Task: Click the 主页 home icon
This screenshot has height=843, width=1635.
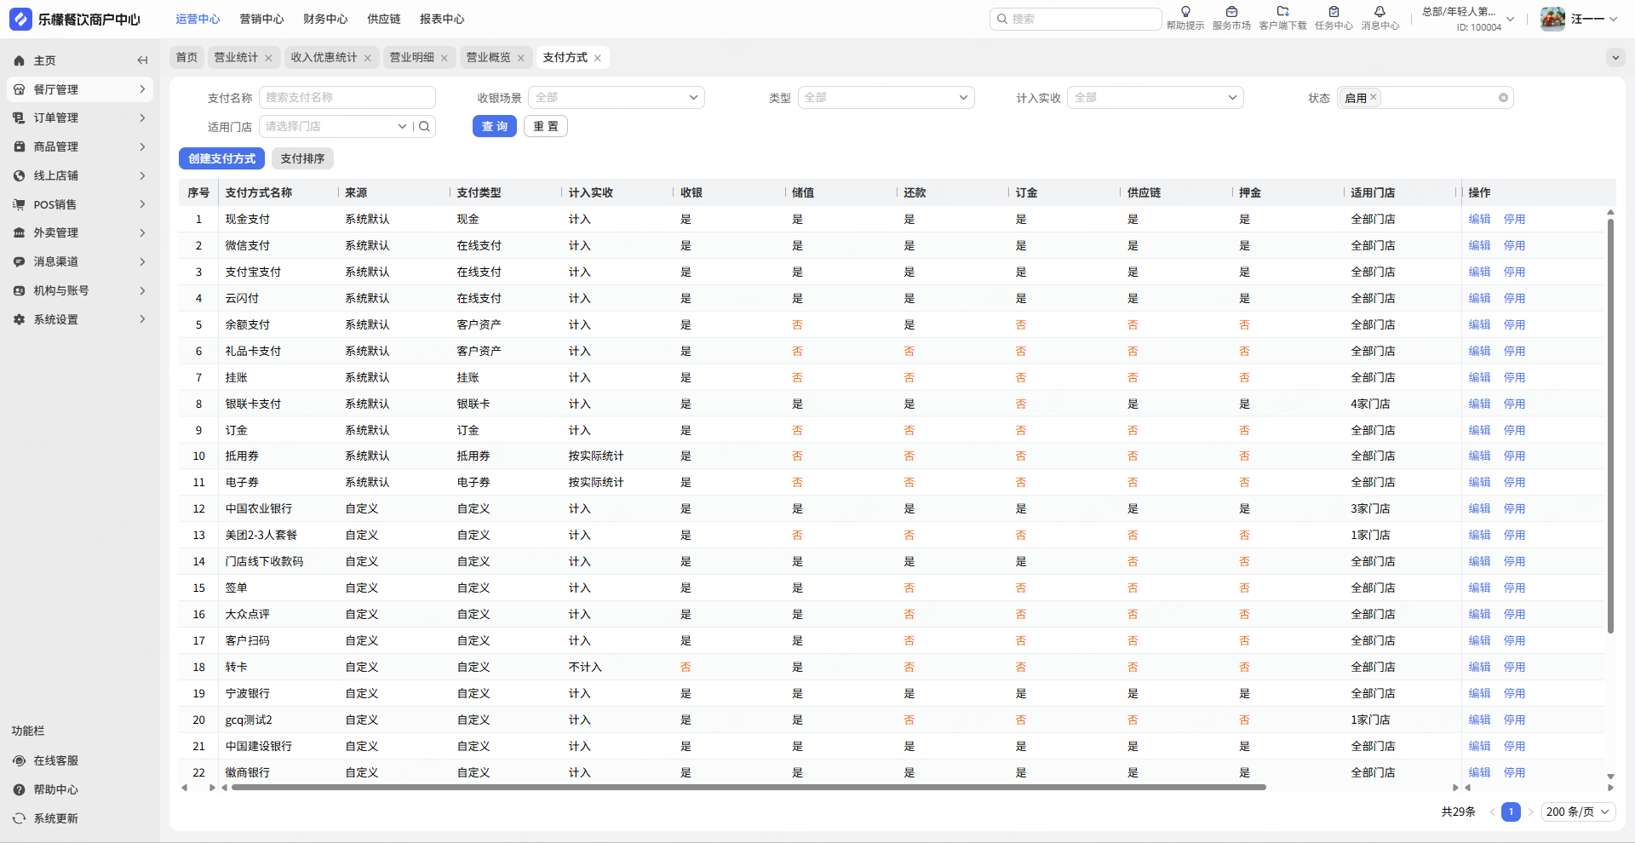Action: [20, 60]
